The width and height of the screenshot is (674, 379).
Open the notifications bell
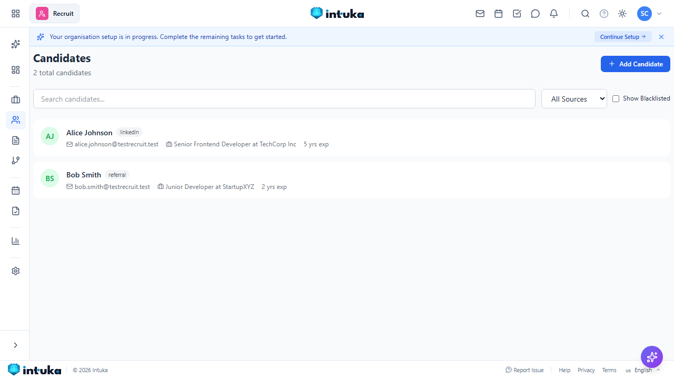pos(553,14)
